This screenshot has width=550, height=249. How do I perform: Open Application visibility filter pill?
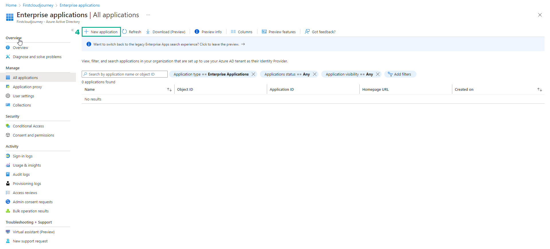[x=349, y=74]
